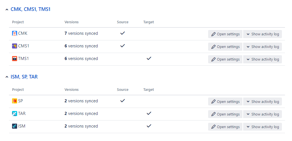Click the Target checkmark for TMS1
This screenshot has width=292, height=141.
tap(149, 58)
